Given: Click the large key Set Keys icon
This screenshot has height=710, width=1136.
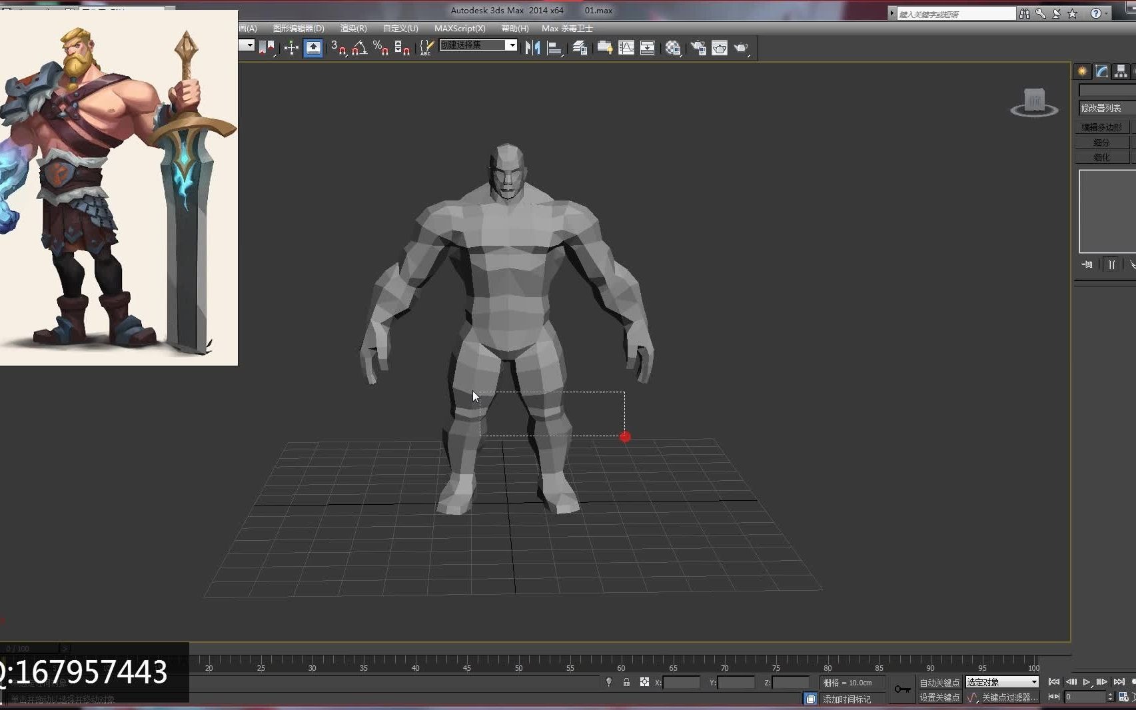Looking at the screenshot, I should [x=902, y=689].
